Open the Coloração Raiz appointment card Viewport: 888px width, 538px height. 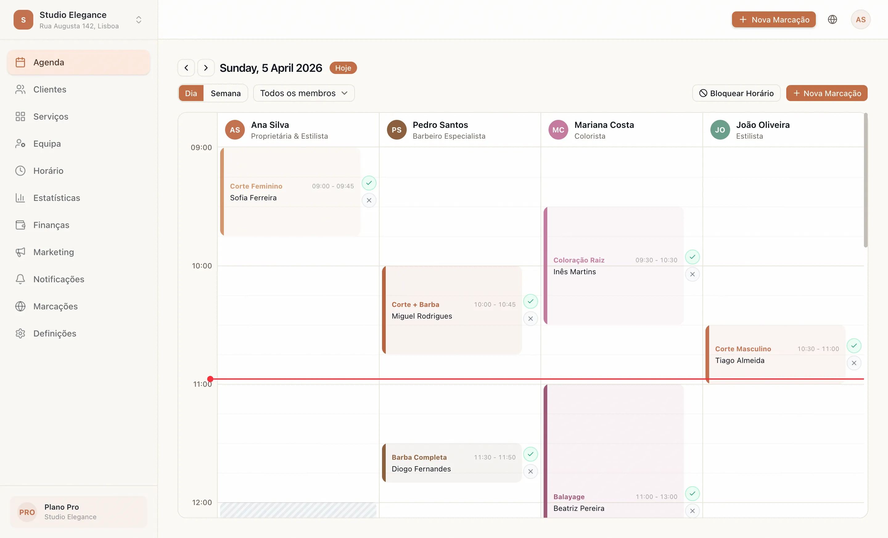click(x=614, y=266)
